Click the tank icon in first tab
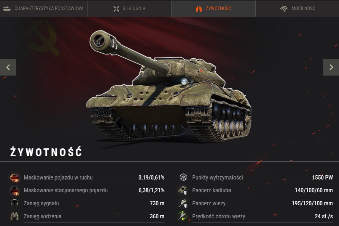The height and width of the screenshot is (226, 339). point(7,9)
